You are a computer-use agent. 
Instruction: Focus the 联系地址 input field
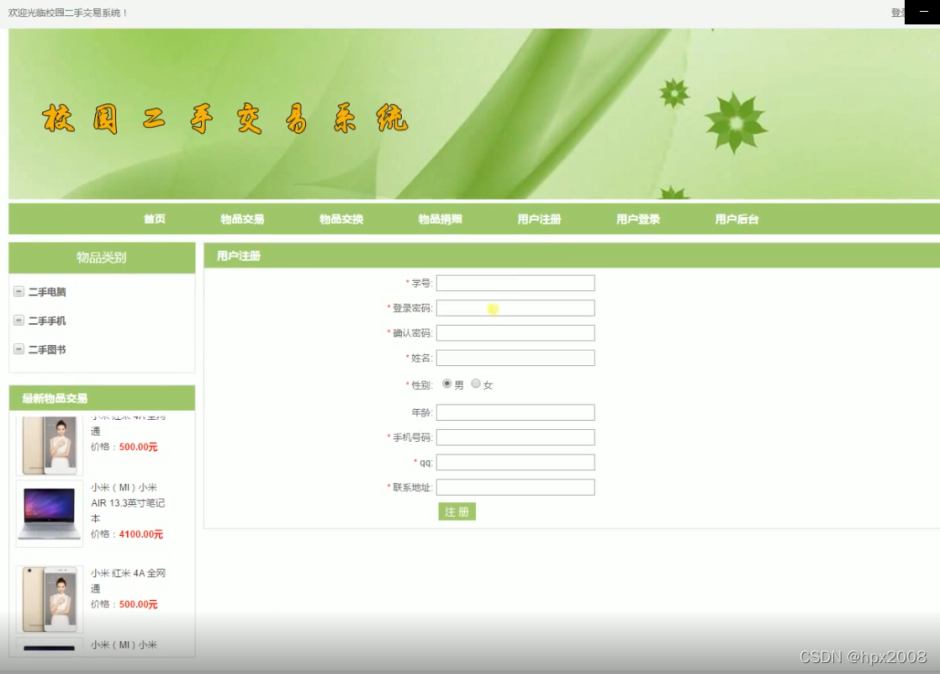(515, 487)
